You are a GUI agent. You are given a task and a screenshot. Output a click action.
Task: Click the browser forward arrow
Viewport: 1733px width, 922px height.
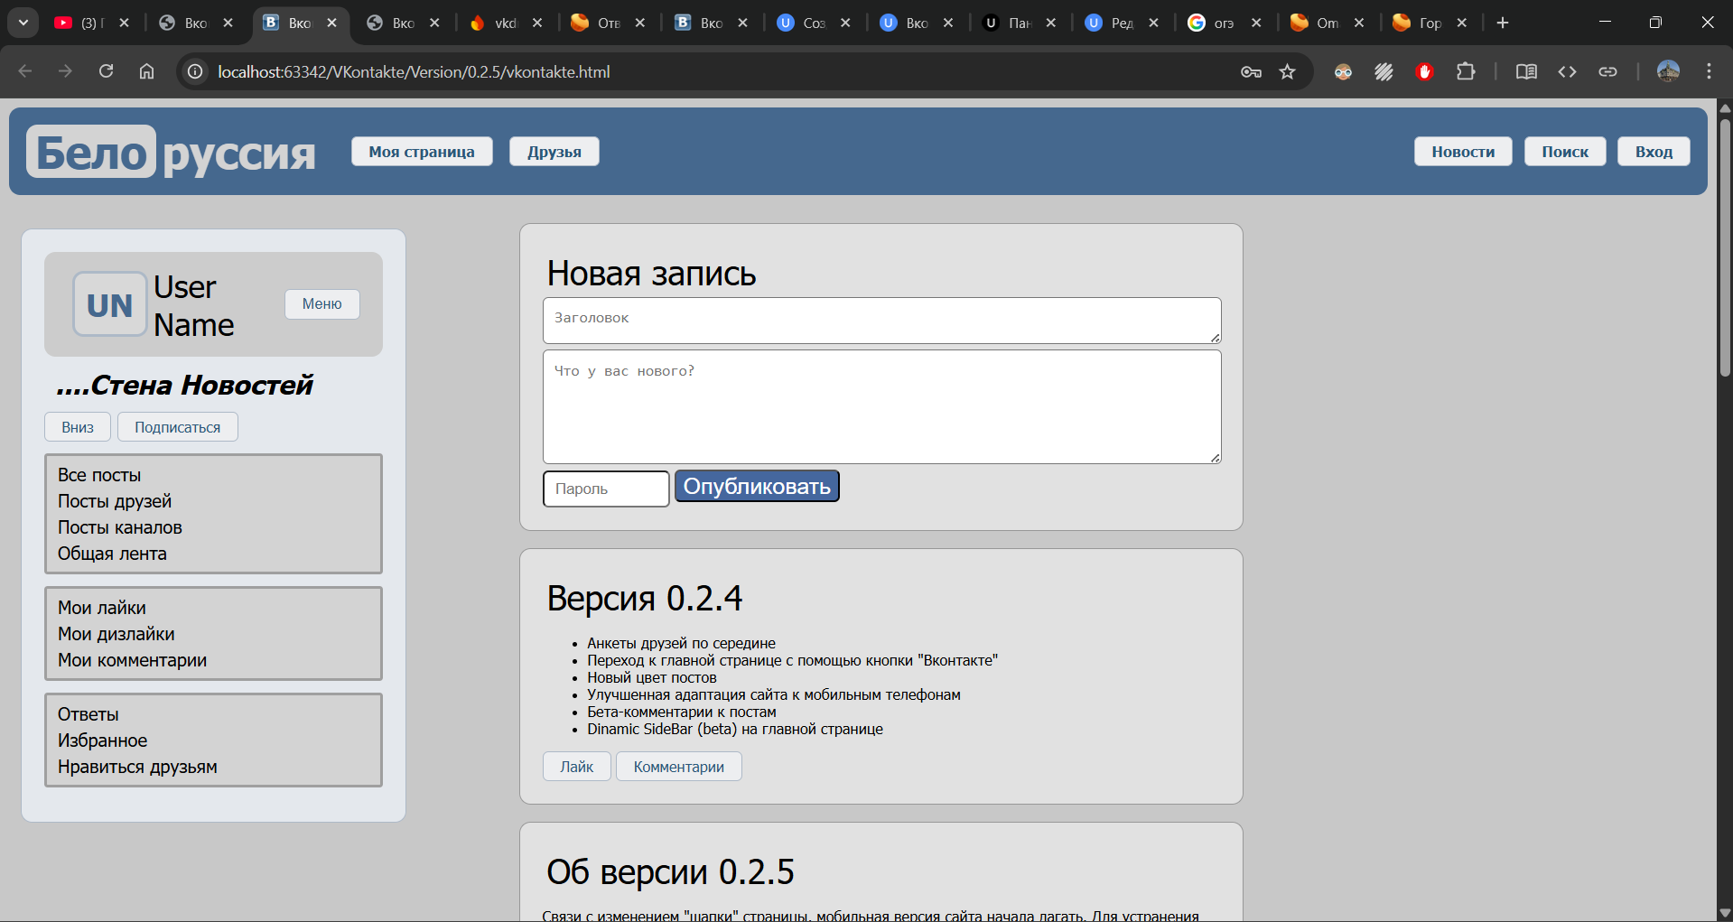[x=65, y=71]
